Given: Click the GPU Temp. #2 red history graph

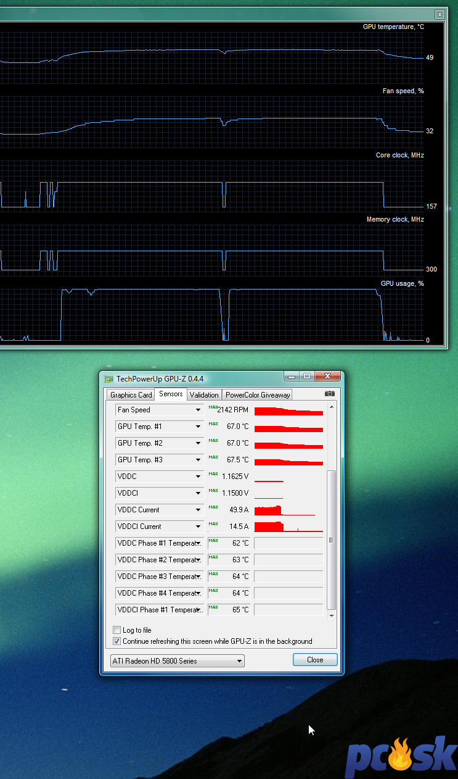Looking at the screenshot, I should [288, 443].
